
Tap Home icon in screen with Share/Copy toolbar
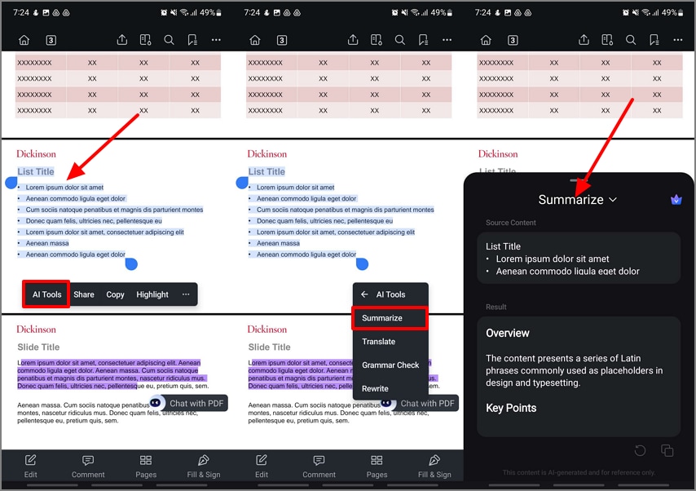pyautogui.click(x=24, y=41)
